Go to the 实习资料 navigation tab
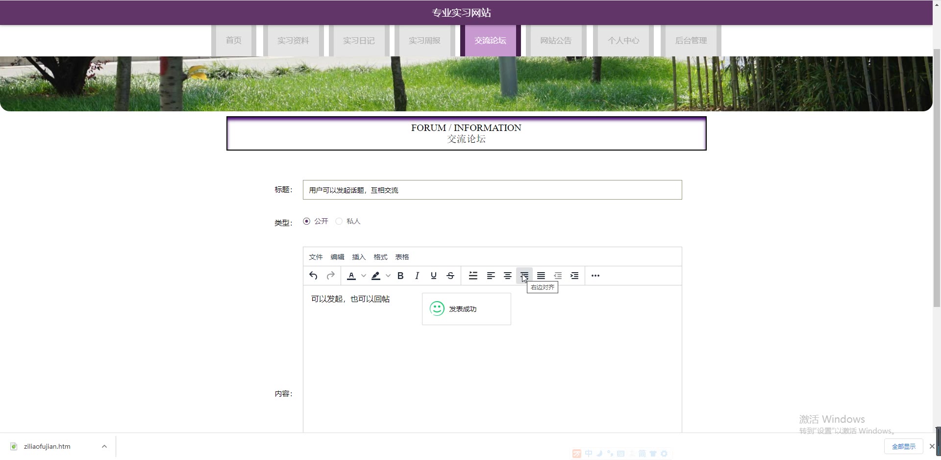This screenshot has height=460, width=941. (x=293, y=41)
